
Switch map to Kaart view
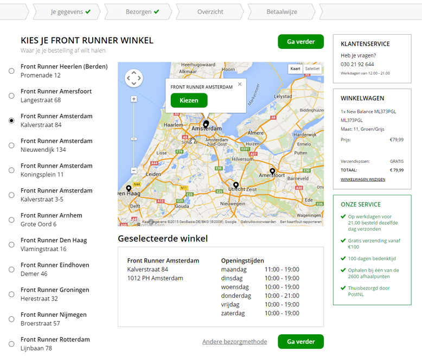pos(295,69)
